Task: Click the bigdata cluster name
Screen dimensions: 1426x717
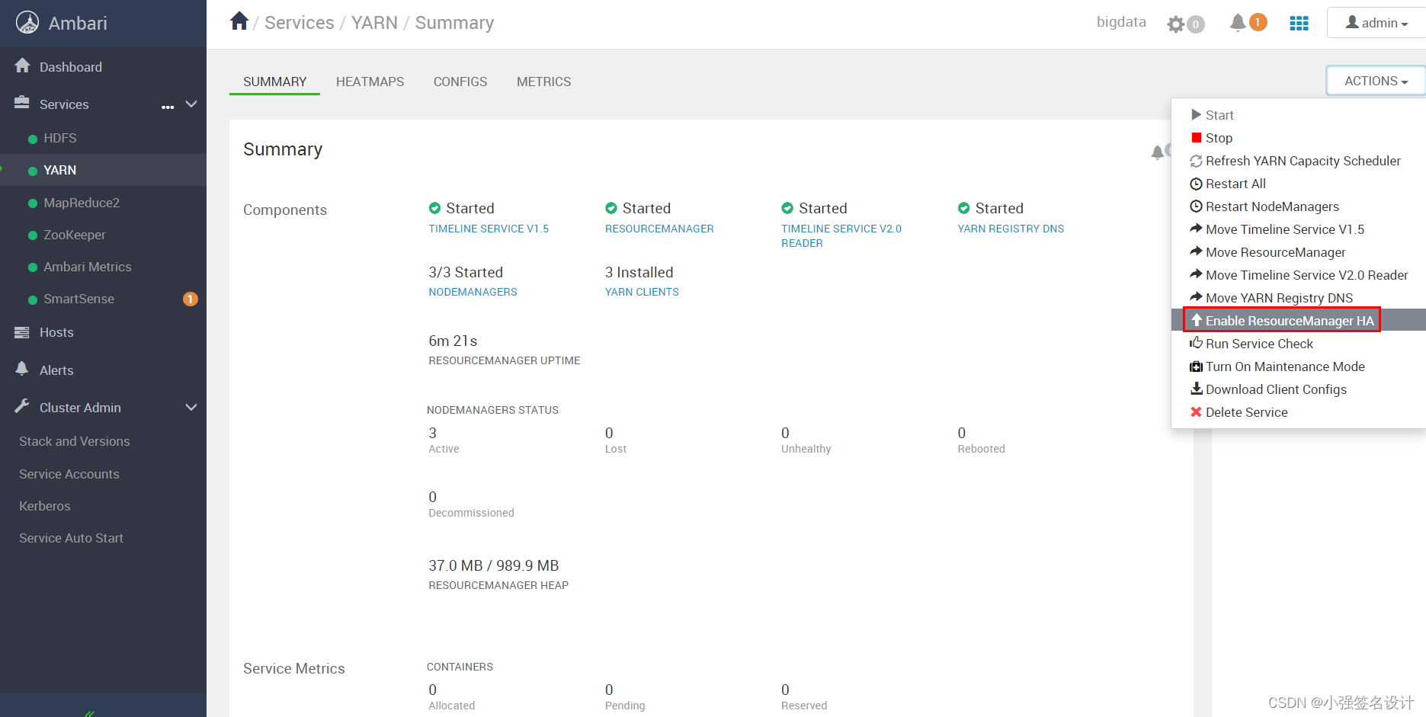Action: tap(1121, 22)
